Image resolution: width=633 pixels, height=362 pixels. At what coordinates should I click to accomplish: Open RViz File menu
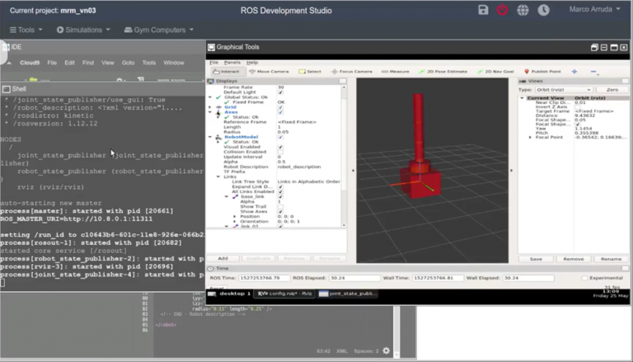pos(213,62)
